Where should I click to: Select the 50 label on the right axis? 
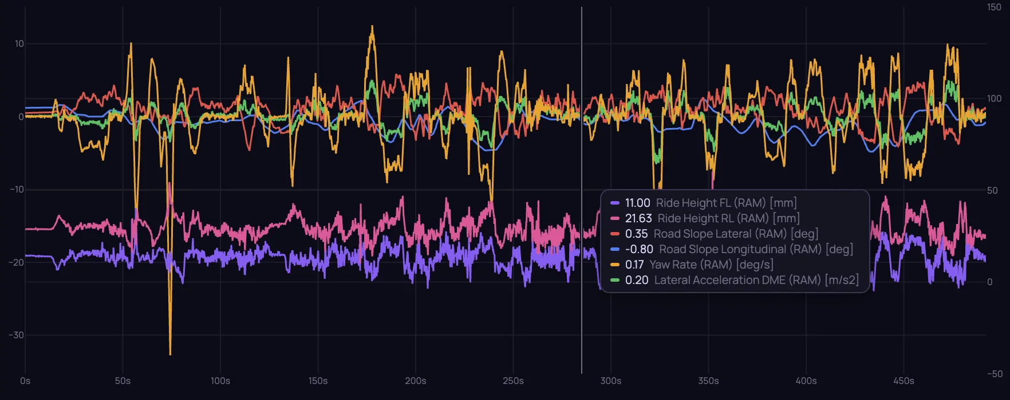(993, 191)
